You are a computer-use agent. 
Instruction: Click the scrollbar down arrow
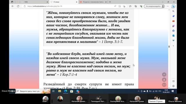coord(169,88)
